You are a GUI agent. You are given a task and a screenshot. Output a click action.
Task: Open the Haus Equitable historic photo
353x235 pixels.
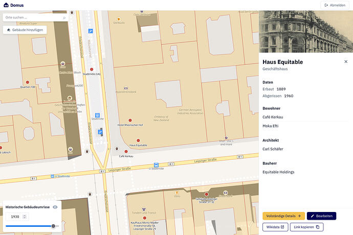click(x=306, y=32)
